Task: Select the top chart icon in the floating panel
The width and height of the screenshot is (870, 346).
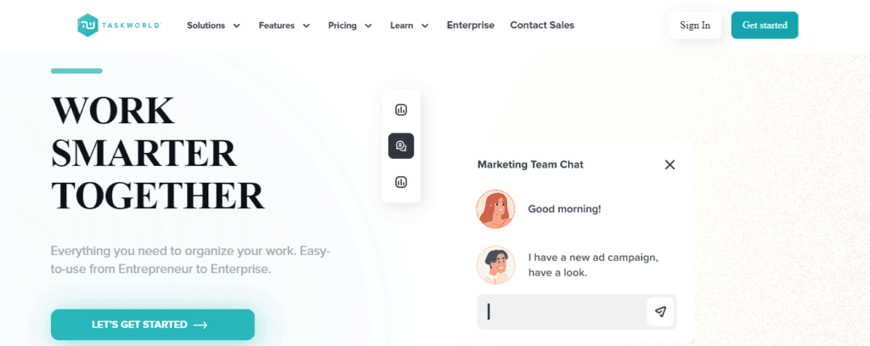Action: [401, 110]
